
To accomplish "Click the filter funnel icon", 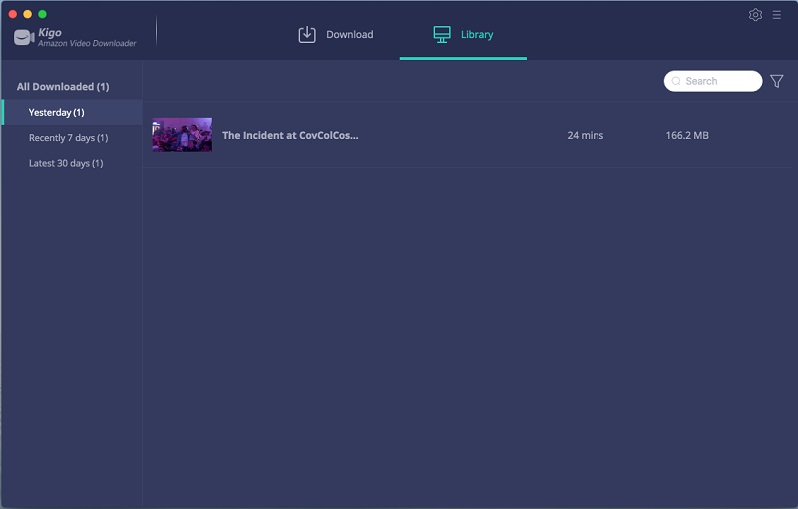I will pos(777,81).
